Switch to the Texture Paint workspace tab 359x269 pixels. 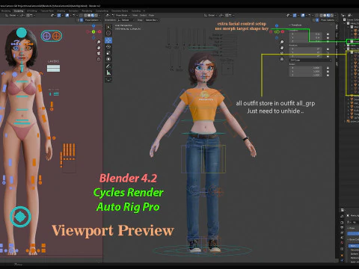point(47,11)
